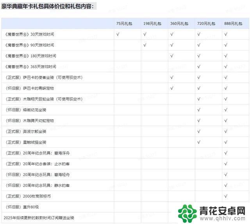Click the 720元礼包 checkmark in the 30天游戏时间 row
This screenshot has height=224, width=250.
click(199, 34)
